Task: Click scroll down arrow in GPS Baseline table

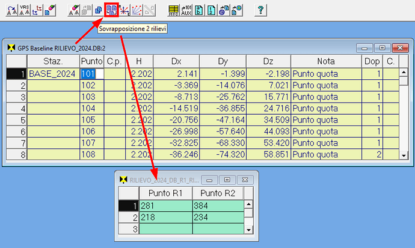Action: tap(404, 156)
